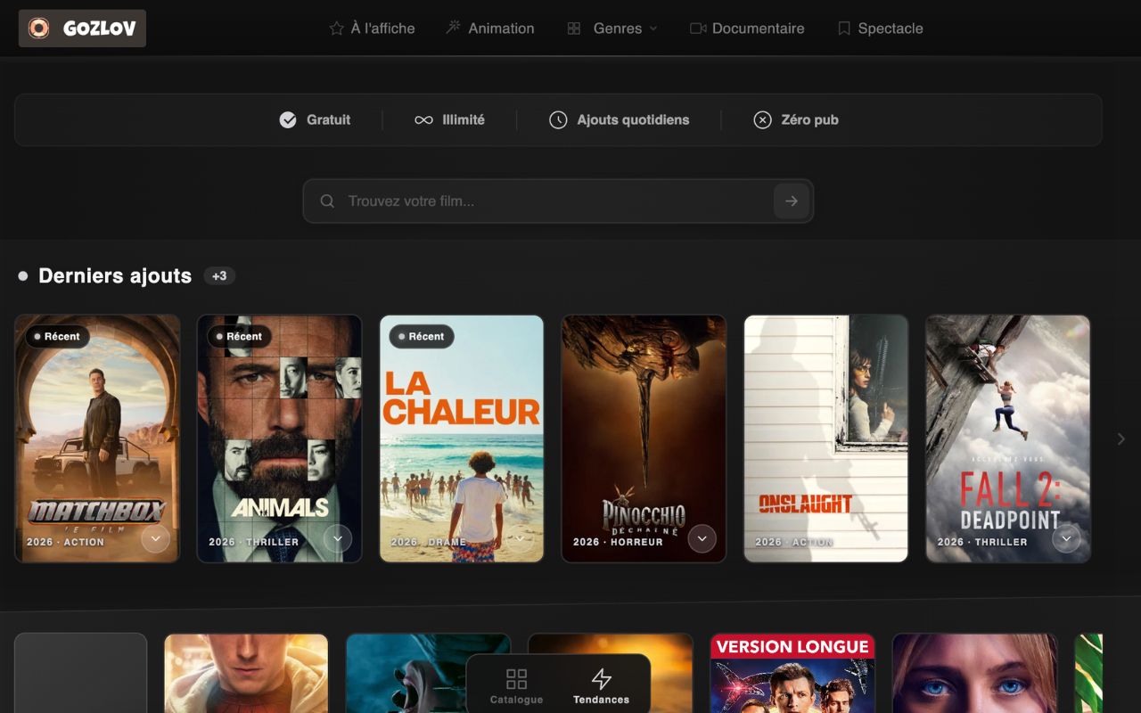The image size is (1141, 713).
Task: Click the Récent badge on Matchbox
Action: click(57, 337)
